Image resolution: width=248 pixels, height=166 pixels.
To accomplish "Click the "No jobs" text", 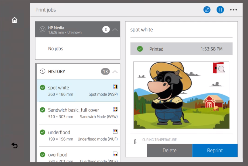I will (55, 49).
